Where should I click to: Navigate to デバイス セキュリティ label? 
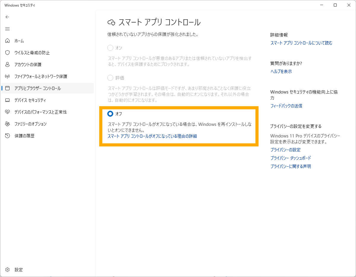click(30, 100)
